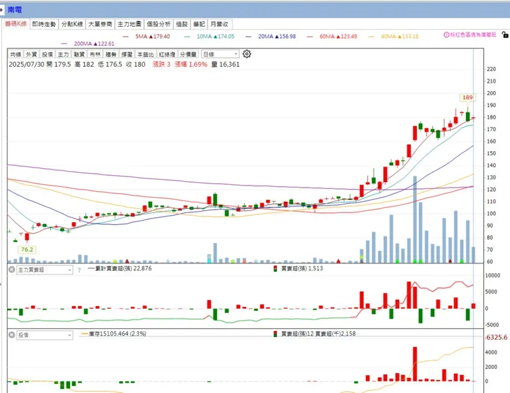
Task: Toggle the 布林 overlay button
Action: click(95, 54)
